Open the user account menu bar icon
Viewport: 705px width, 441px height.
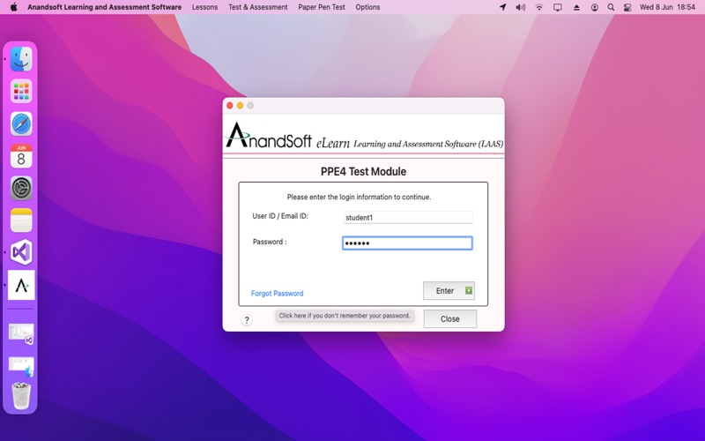point(594,7)
